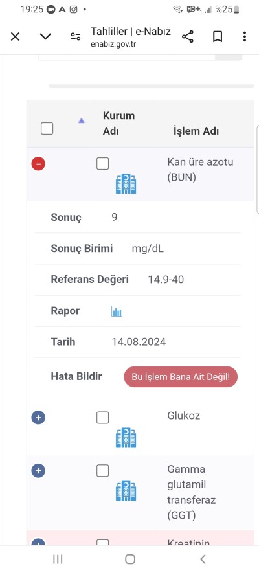Minimize the tab with the down chevron
Image resolution: width=259 pixels, height=575 pixels.
pyautogui.click(x=45, y=36)
